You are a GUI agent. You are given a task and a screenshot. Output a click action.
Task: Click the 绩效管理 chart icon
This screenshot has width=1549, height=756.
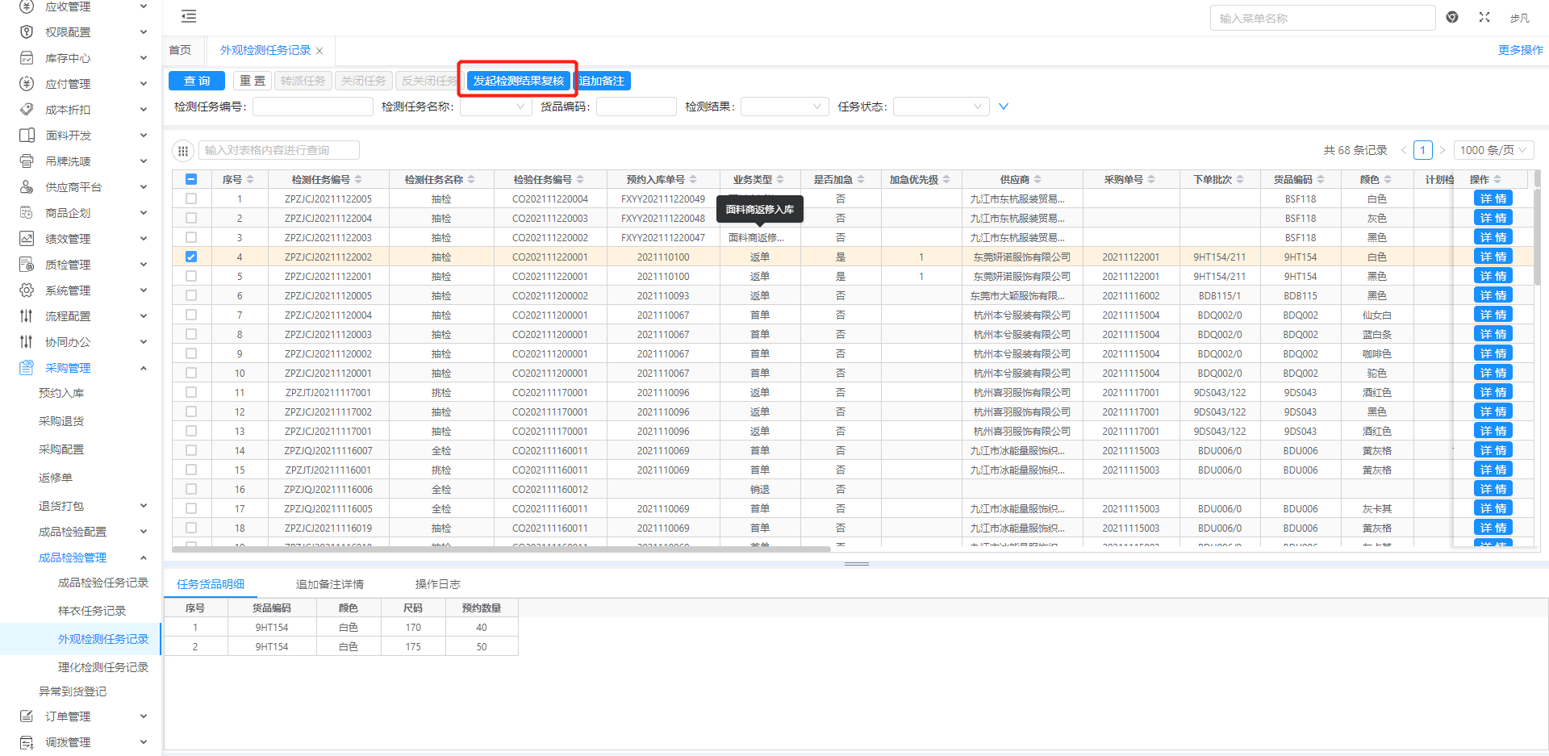[27, 239]
